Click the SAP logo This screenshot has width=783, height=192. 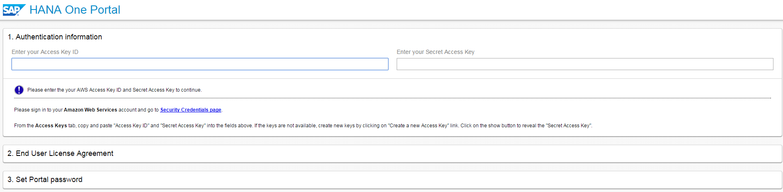tap(14, 10)
